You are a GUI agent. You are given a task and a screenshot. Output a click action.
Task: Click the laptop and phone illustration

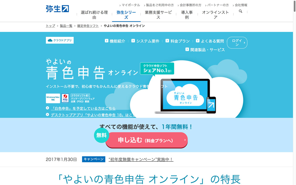point(185,96)
